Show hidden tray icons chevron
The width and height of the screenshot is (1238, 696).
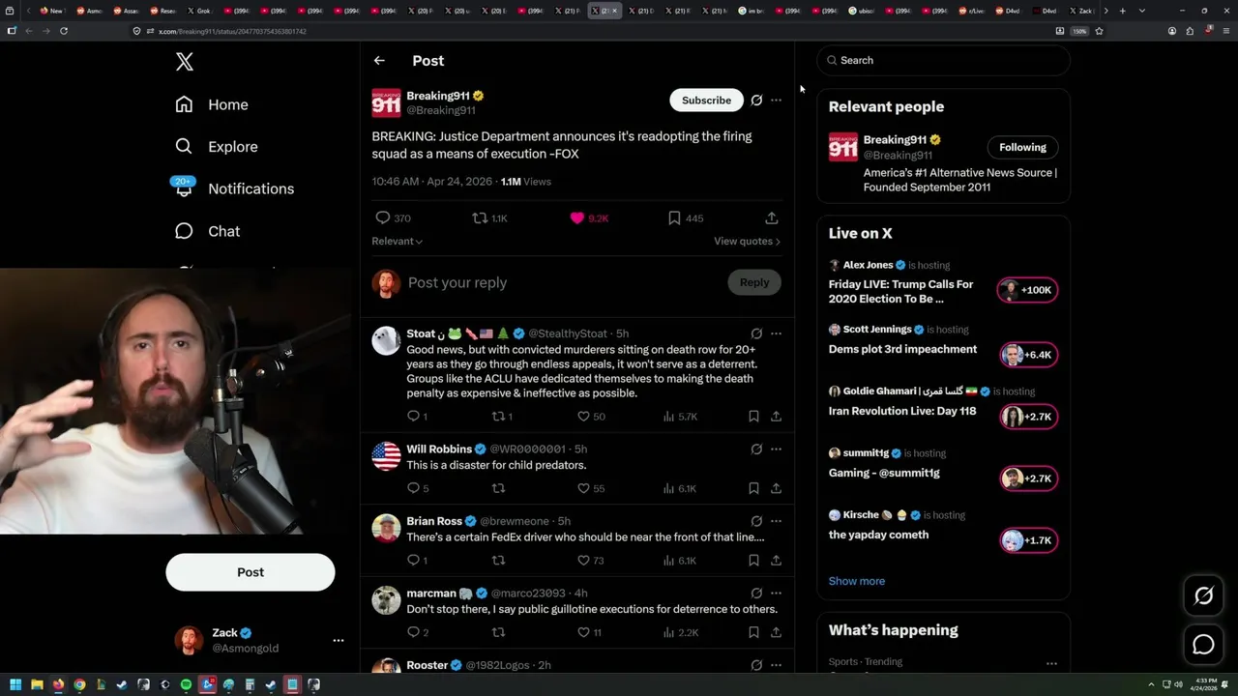[x=1151, y=684]
